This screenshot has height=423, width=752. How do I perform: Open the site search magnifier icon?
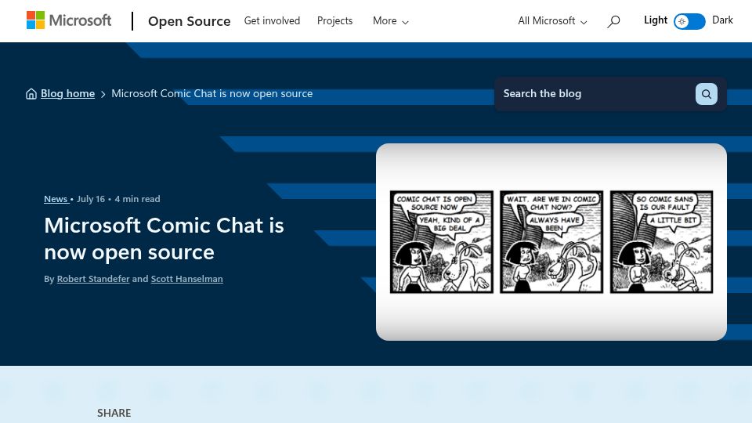[x=613, y=22]
